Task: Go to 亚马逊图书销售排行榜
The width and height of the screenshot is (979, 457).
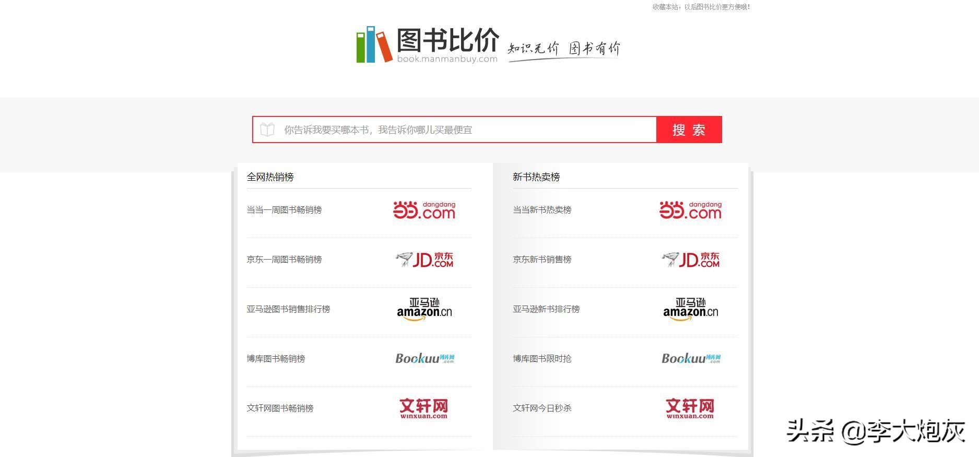Action: point(288,309)
